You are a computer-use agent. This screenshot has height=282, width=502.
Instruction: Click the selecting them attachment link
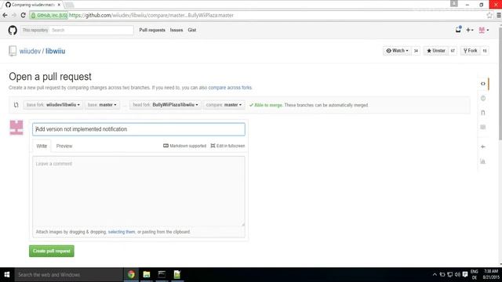click(x=122, y=232)
